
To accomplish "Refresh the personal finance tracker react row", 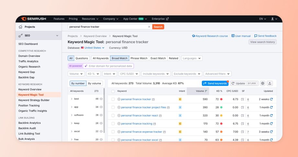I will click(271, 115).
